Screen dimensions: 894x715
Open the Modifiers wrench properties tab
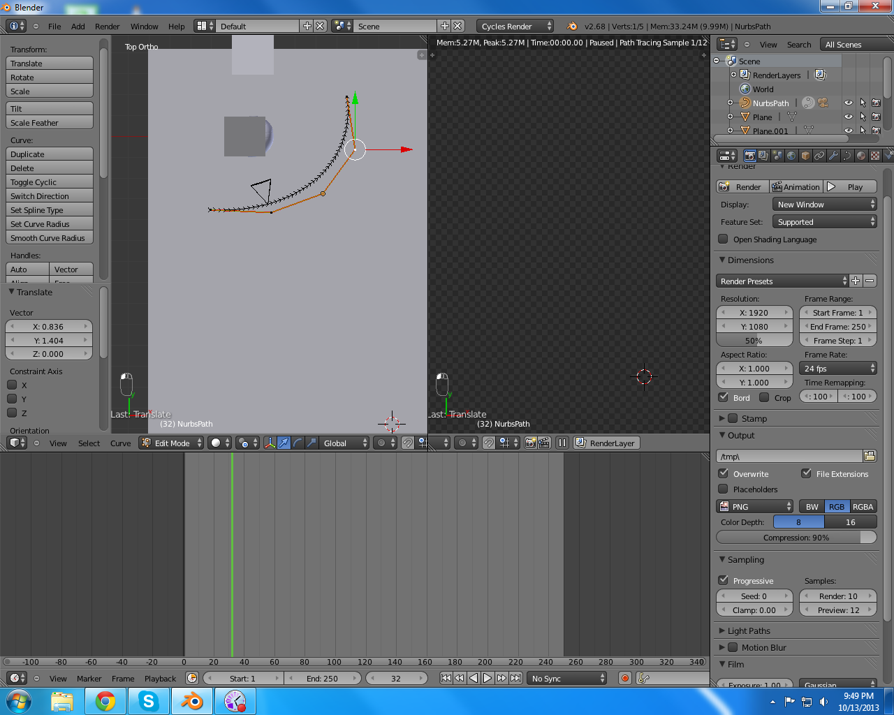tap(833, 156)
